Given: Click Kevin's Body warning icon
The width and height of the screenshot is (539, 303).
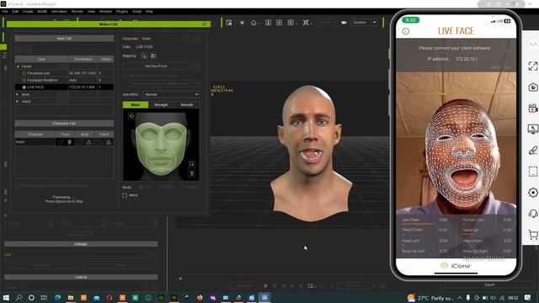Looking at the screenshot, I should tap(89, 142).
